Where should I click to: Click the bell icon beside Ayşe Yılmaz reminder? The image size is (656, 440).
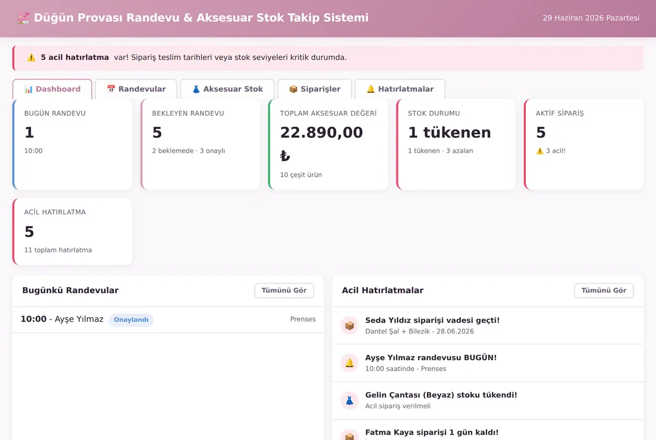coord(349,363)
